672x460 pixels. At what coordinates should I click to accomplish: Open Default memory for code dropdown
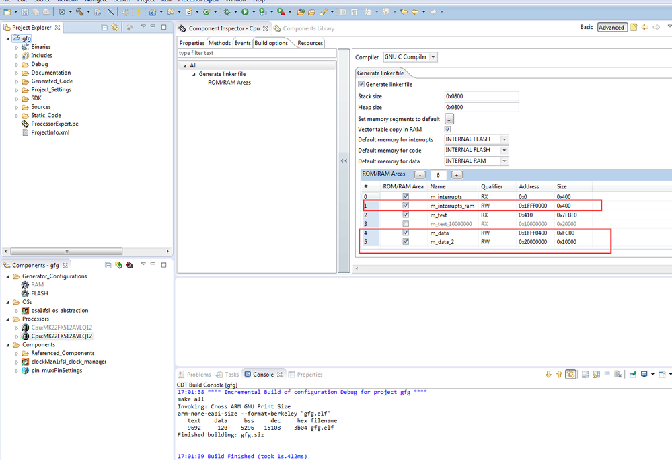(x=505, y=151)
